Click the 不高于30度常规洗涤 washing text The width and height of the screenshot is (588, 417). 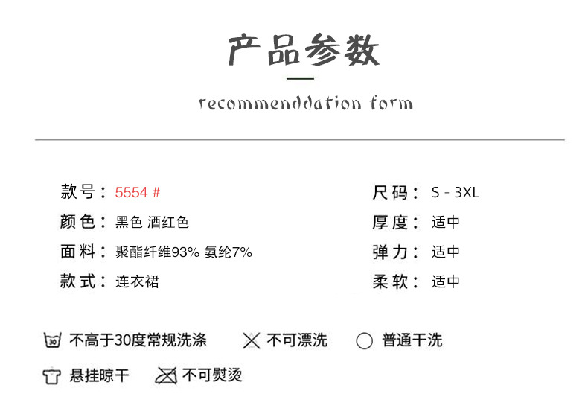click(x=138, y=341)
